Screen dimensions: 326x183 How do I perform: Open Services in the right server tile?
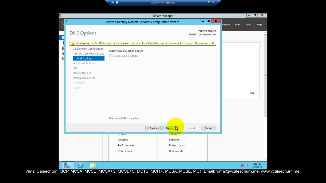pos(174,140)
